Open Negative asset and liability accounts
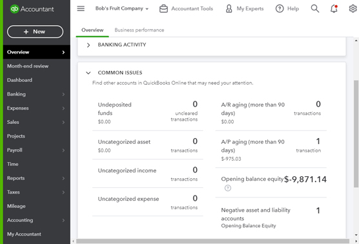359x244 pixels. coord(271,218)
